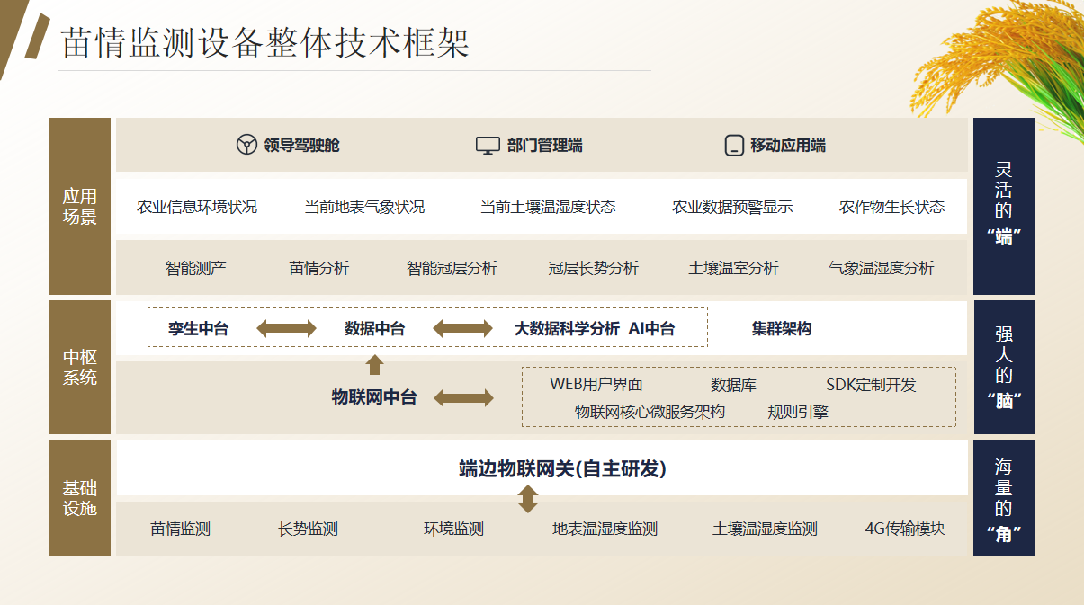1084x605 pixels.
Task: Click the text 农业信息环境状况
Action: pyautogui.click(x=197, y=207)
